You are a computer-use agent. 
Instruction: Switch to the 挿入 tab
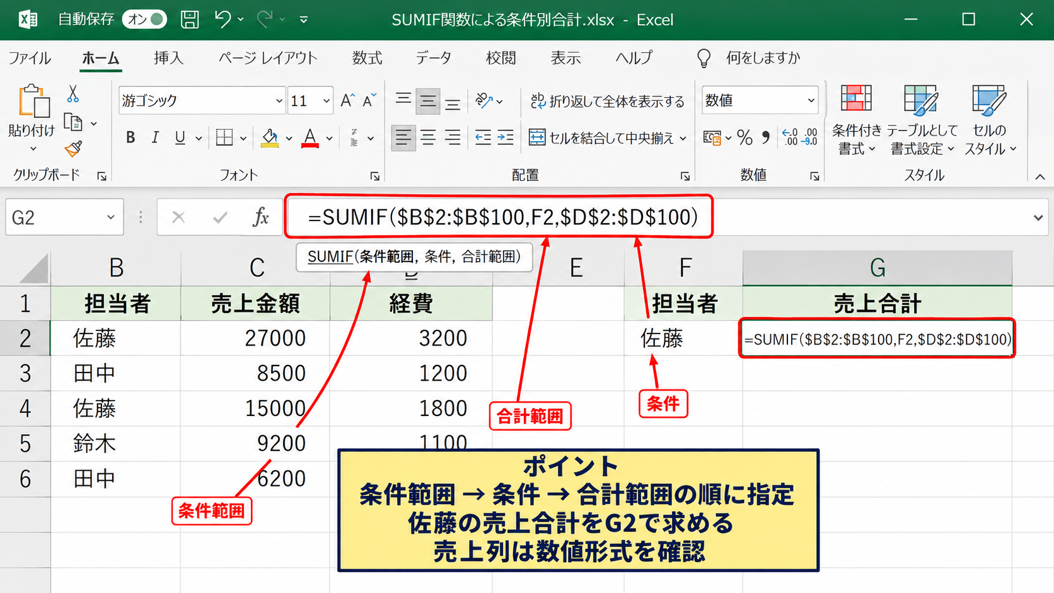pos(168,58)
